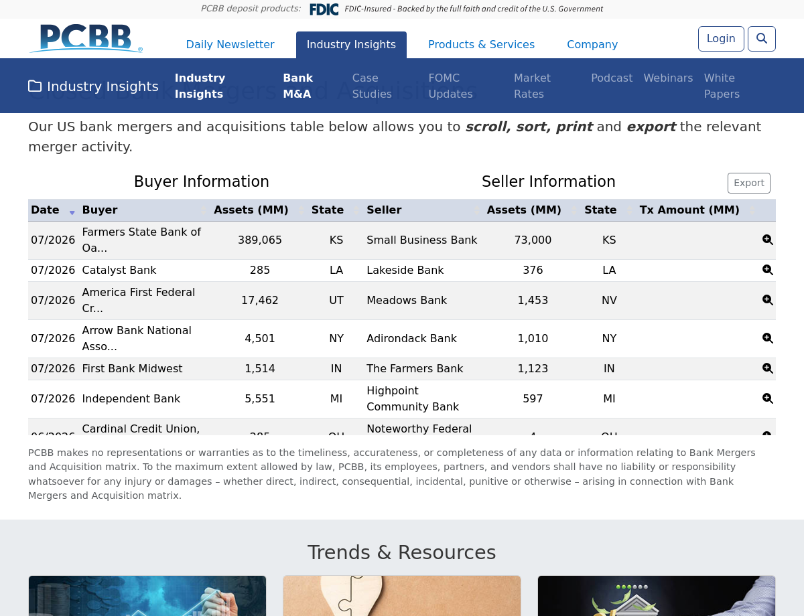Screen dimensions: 804x616
Task: Click the Farmers State Bank of Oa... cell
Action: coord(145,240)
